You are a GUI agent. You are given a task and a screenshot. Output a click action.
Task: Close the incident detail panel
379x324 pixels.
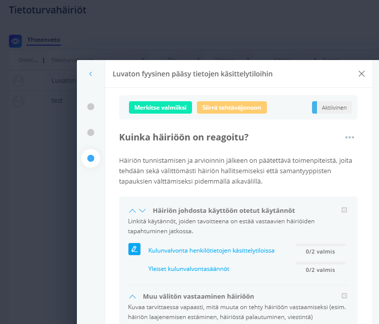361,74
